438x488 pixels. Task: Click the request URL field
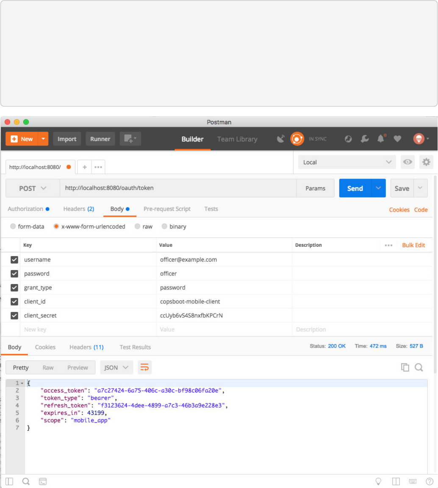click(178, 188)
